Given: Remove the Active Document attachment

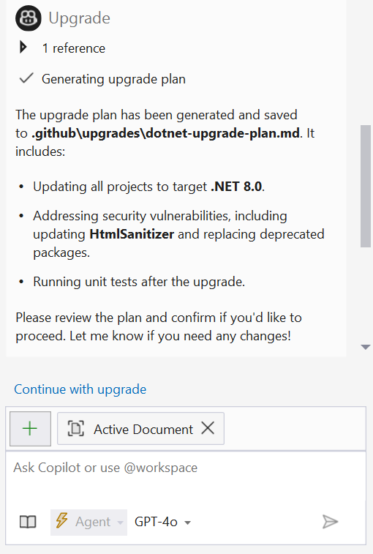Looking at the screenshot, I should tap(208, 428).
